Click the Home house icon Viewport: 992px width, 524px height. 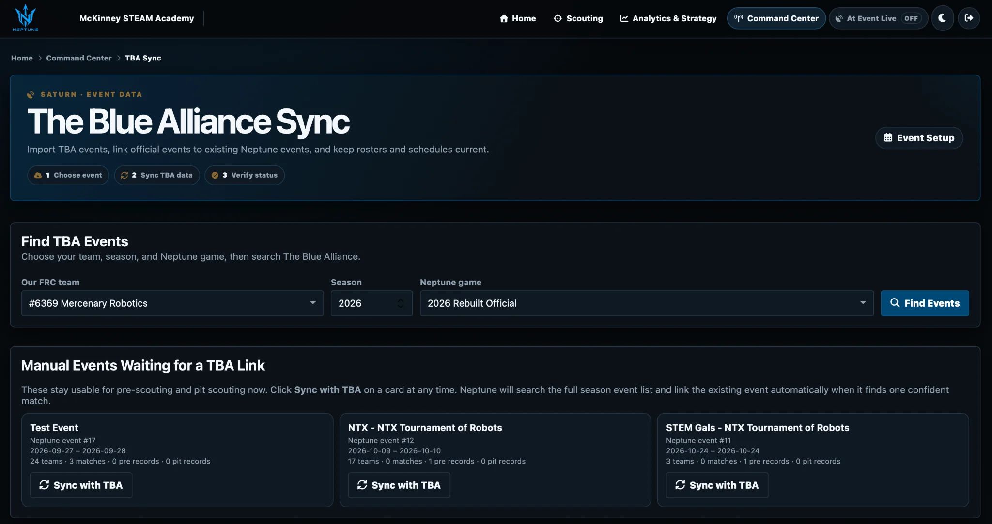tap(504, 18)
